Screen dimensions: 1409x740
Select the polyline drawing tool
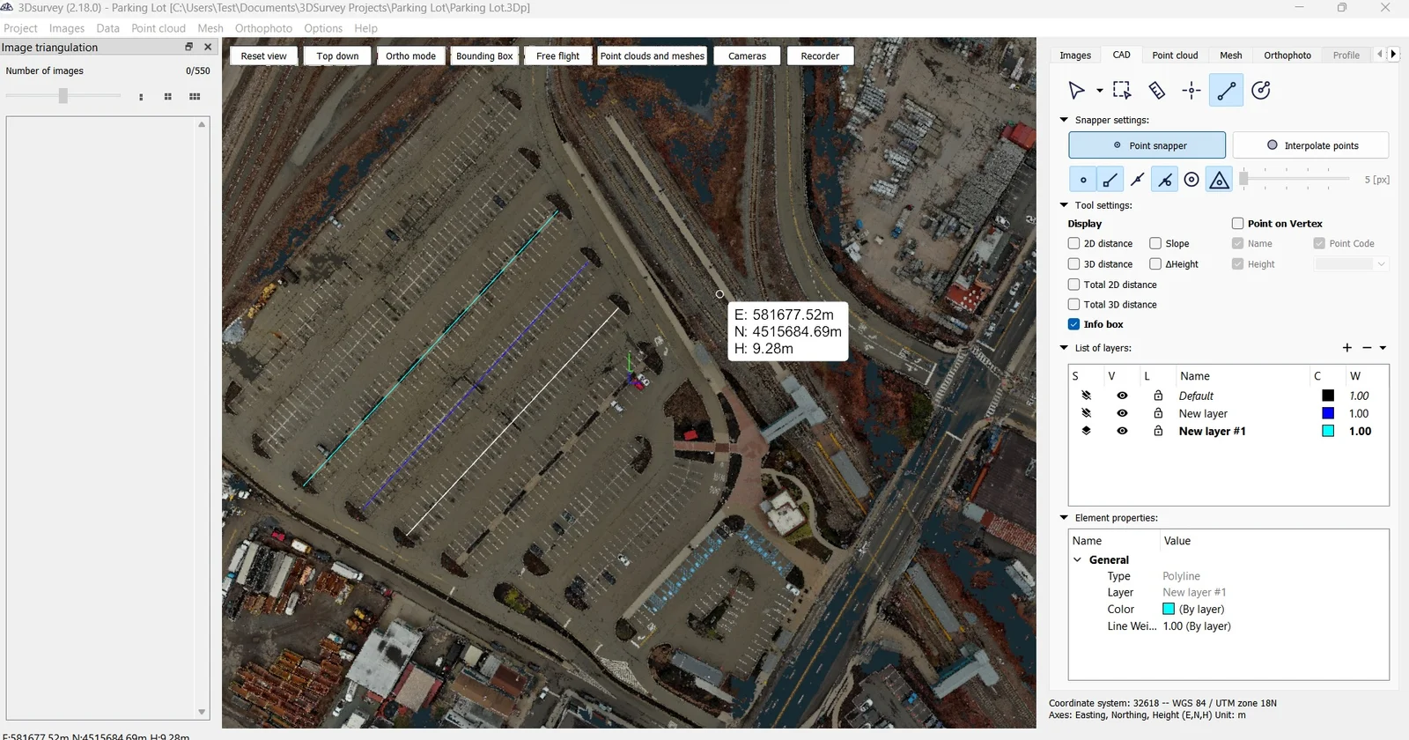(1226, 91)
